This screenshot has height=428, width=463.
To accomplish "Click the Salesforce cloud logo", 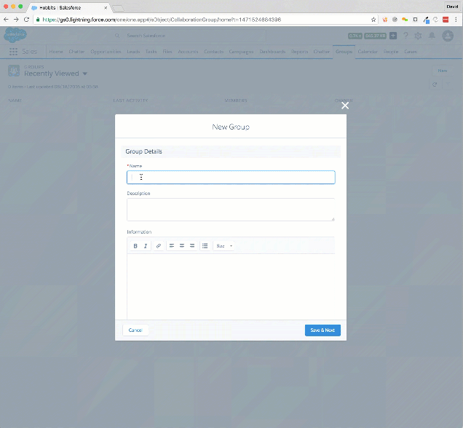I will [15, 35].
